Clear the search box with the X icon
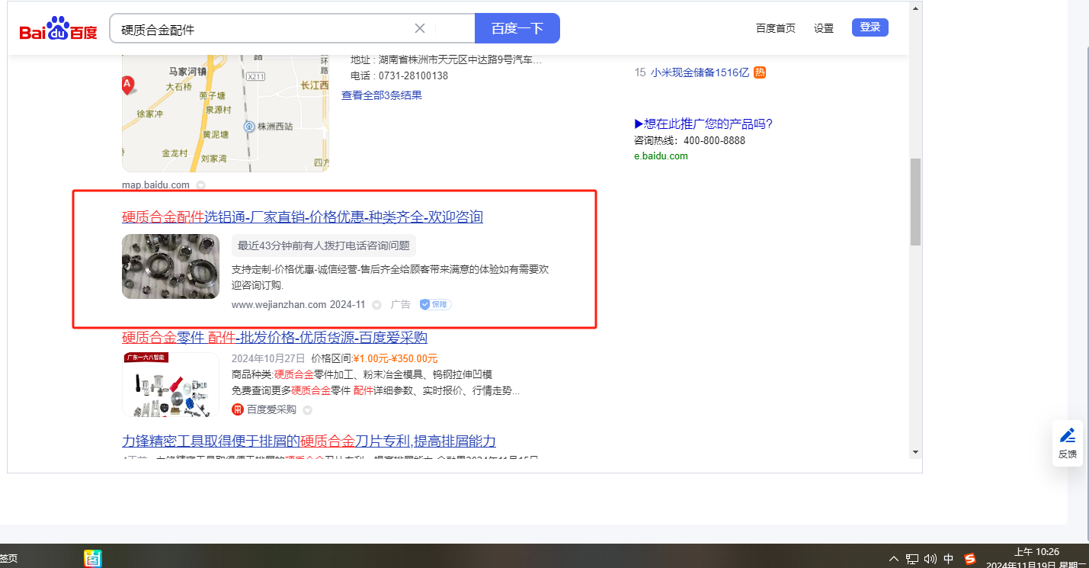The image size is (1089, 568). coord(419,29)
